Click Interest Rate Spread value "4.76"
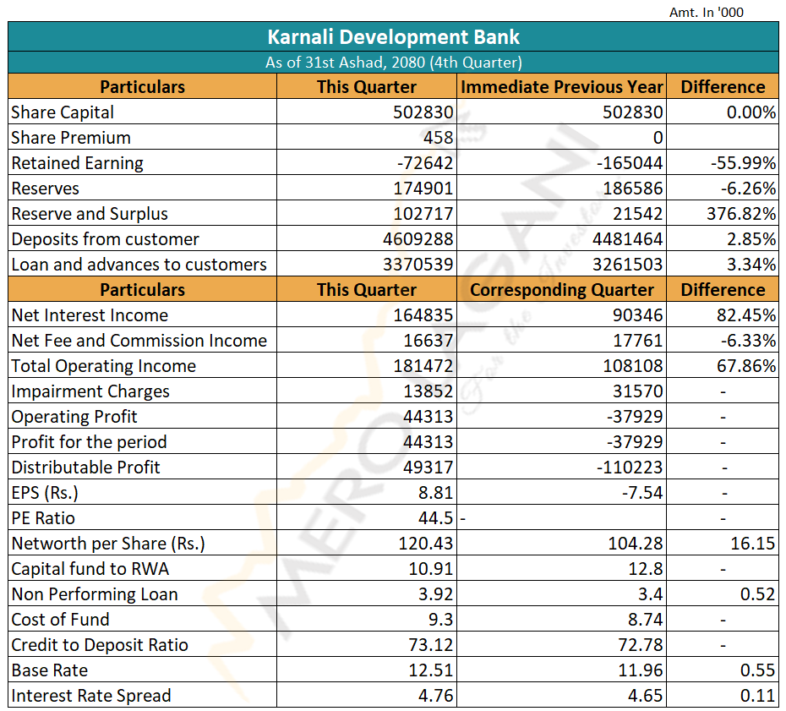786x711 pixels. click(x=436, y=696)
